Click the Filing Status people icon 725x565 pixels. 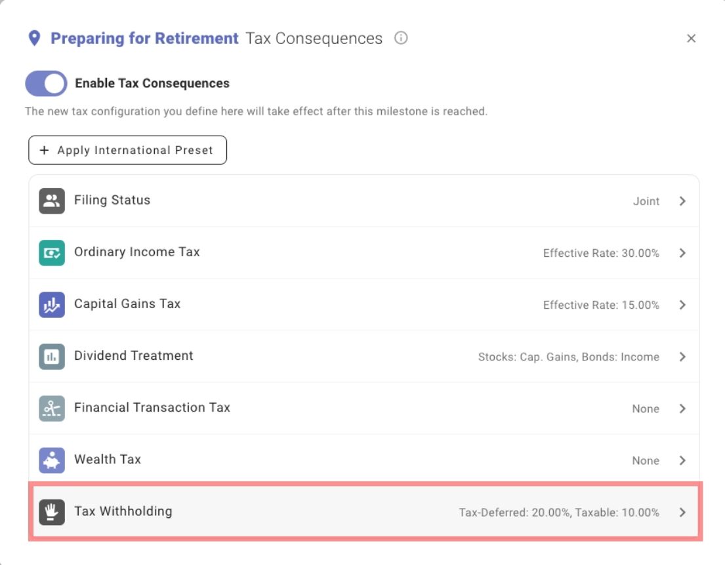coord(52,201)
